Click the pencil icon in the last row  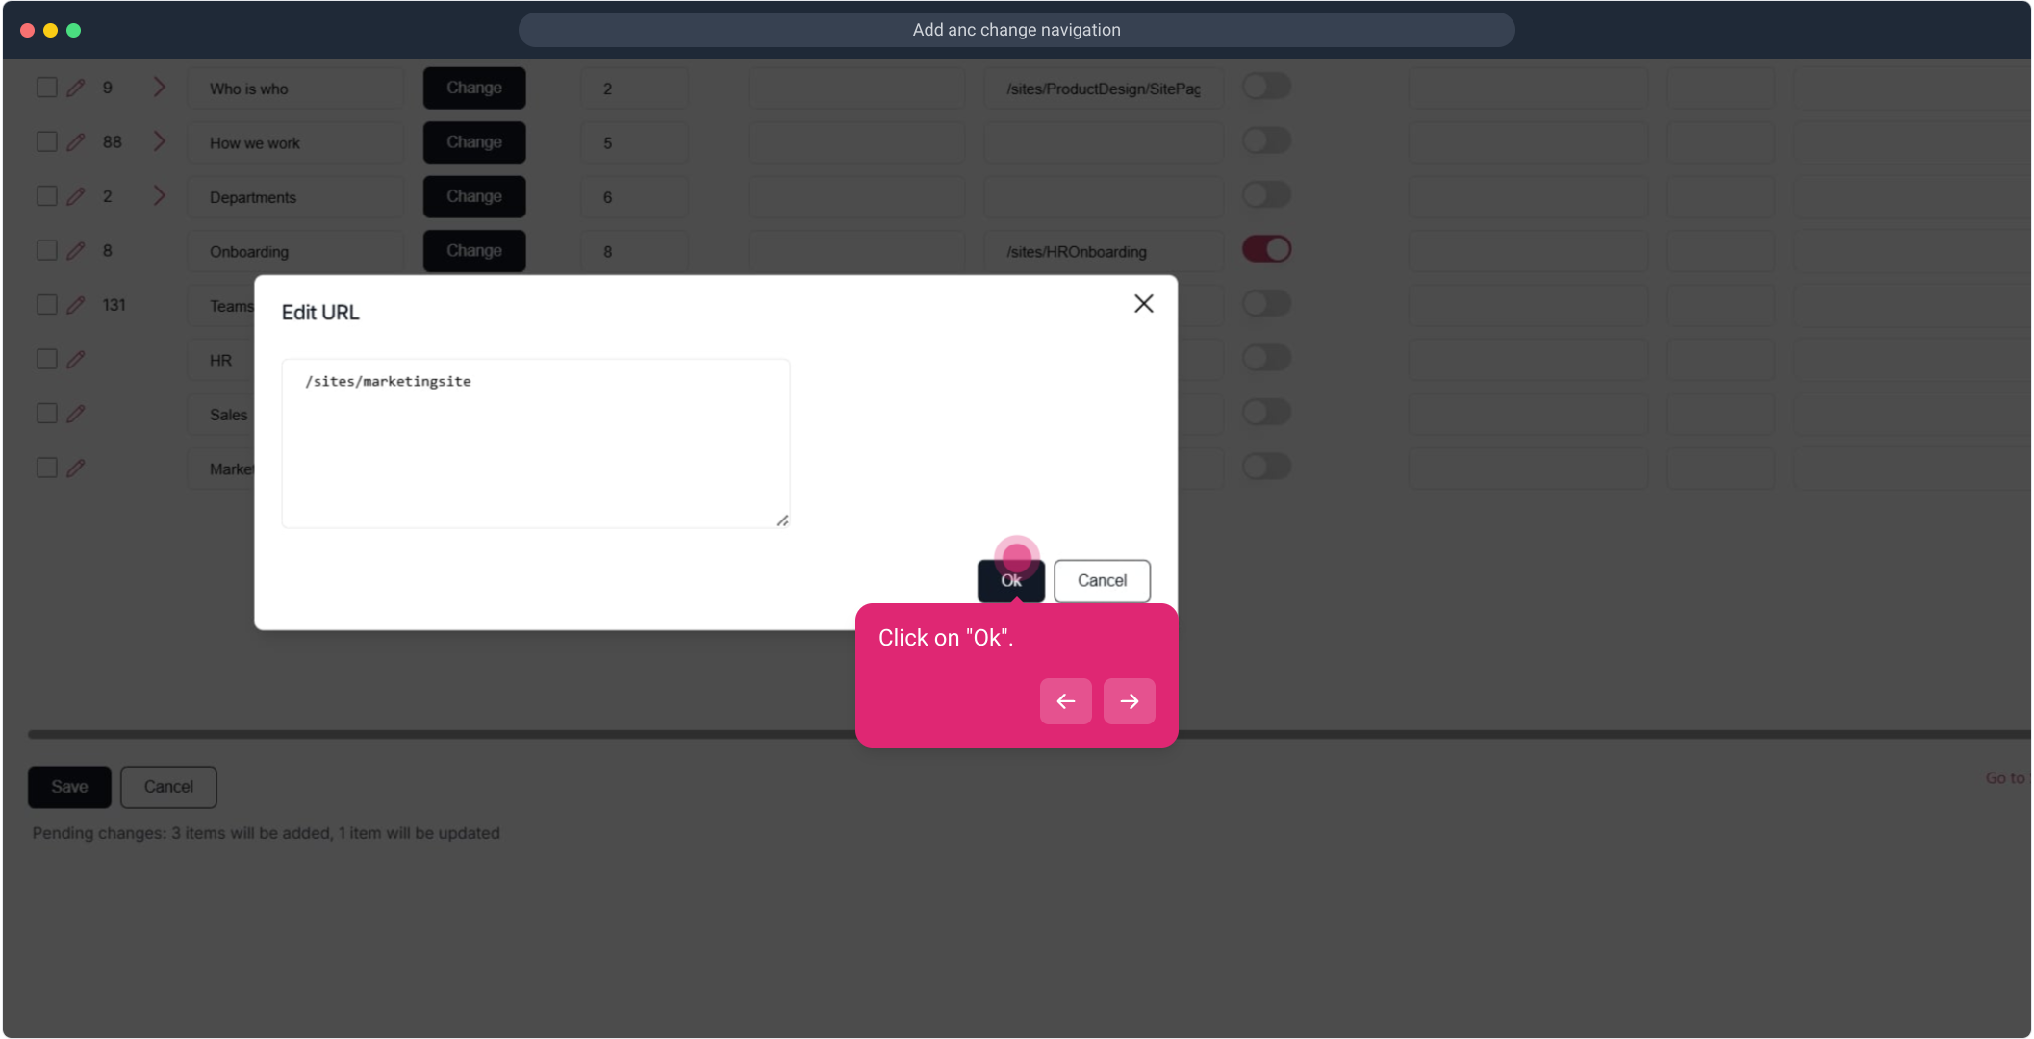pyautogui.click(x=76, y=469)
